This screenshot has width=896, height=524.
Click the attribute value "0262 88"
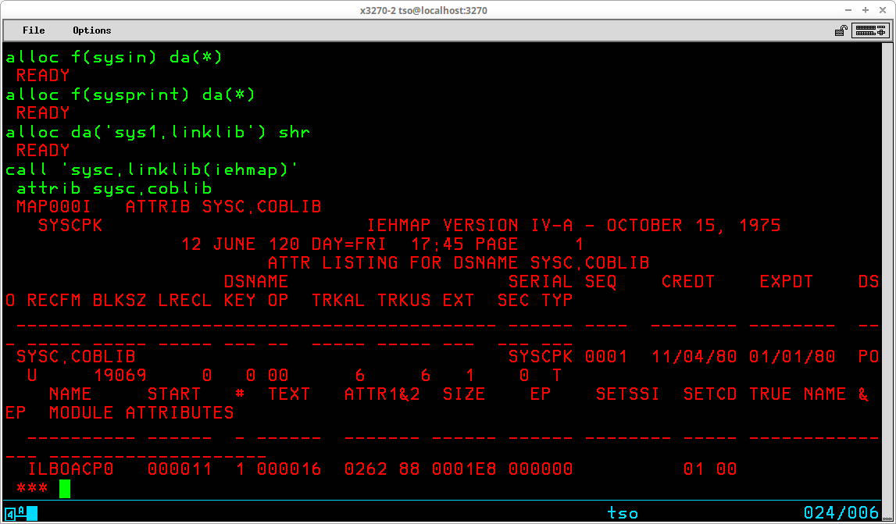(382, 469)
